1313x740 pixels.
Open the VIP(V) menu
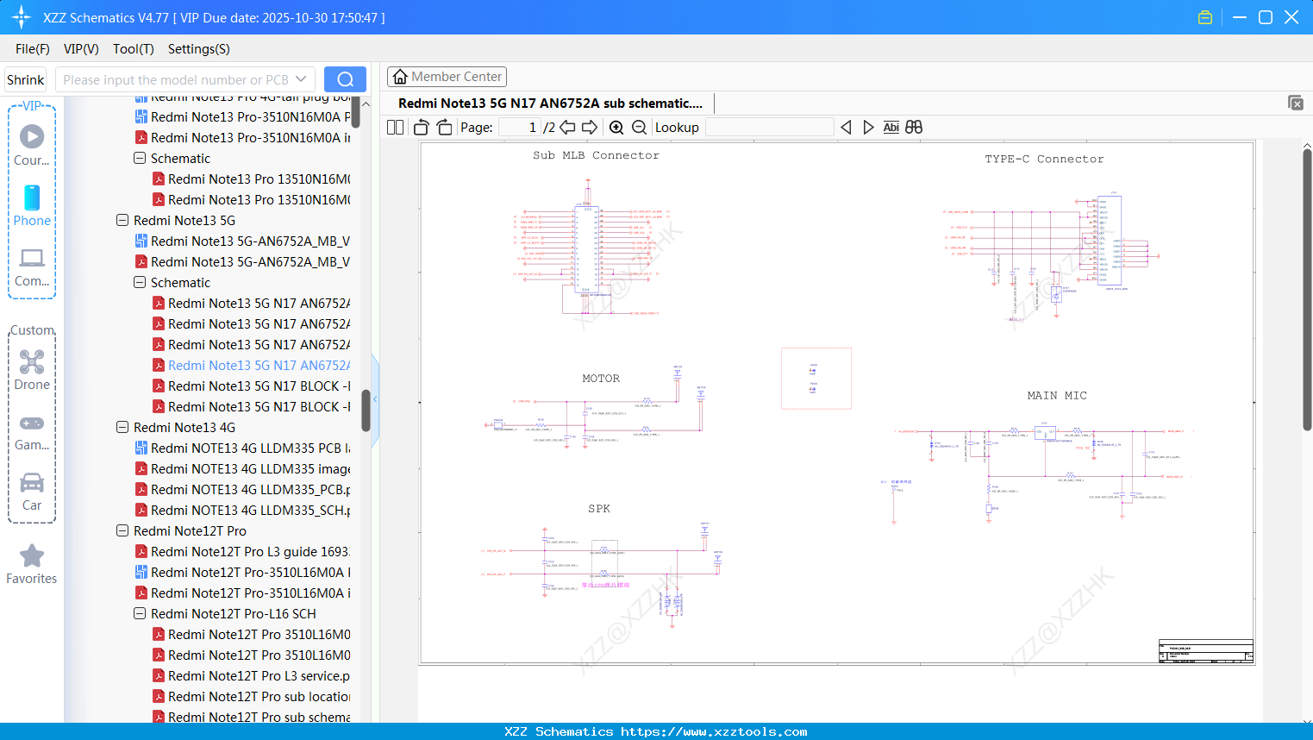click(x=81, y=49)
